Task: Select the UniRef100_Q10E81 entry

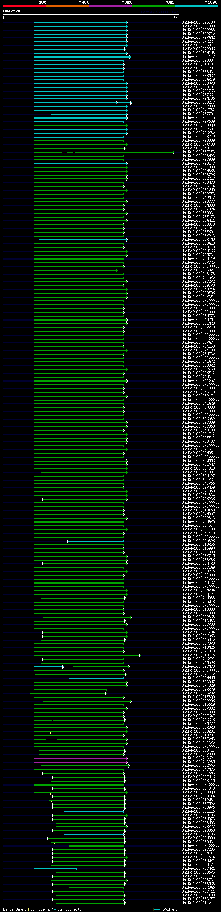Action: 199,64
